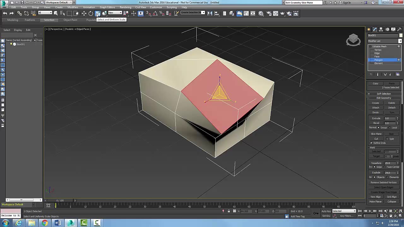Click the Undo arrow in main toolbar
The height and width of the screenshot is (227, 404).
click(5, 13)
